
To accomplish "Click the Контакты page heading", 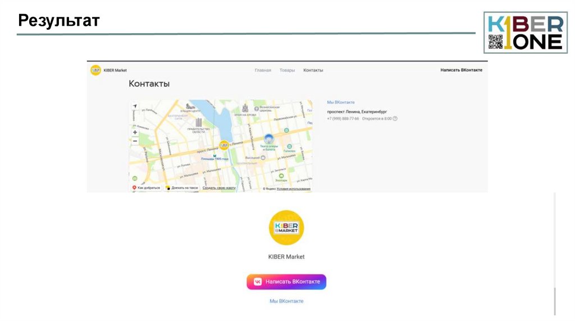I will click(149, 84).
